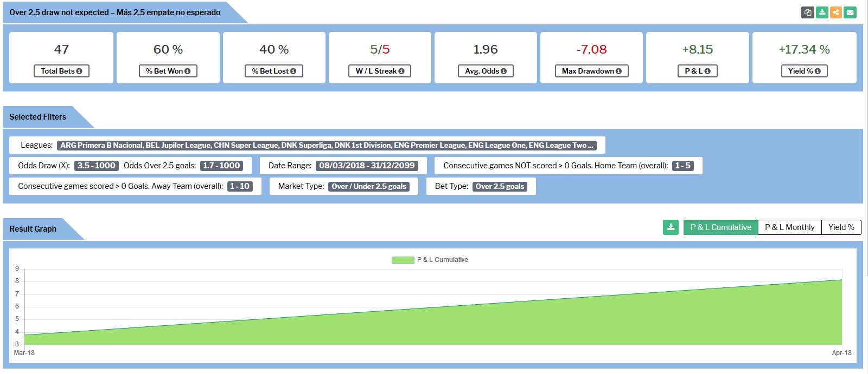This screenshot has height=374, width=868.
Task: Click Bet Type badge Over 2.5 goals
Action: tap(500, 186)
